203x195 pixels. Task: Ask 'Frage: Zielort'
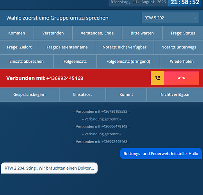click(19, 47)
